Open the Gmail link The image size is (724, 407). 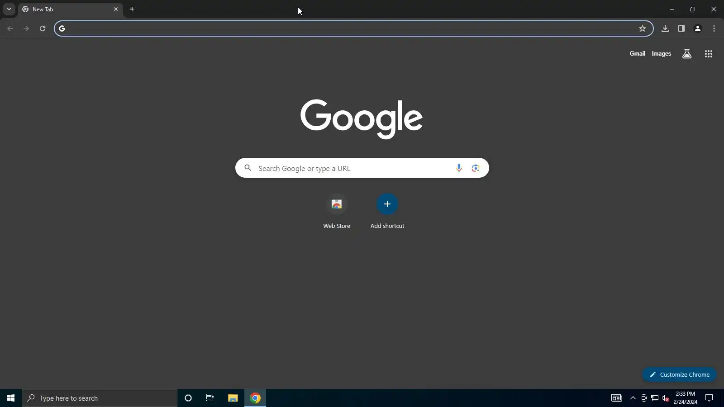[637, 54]
